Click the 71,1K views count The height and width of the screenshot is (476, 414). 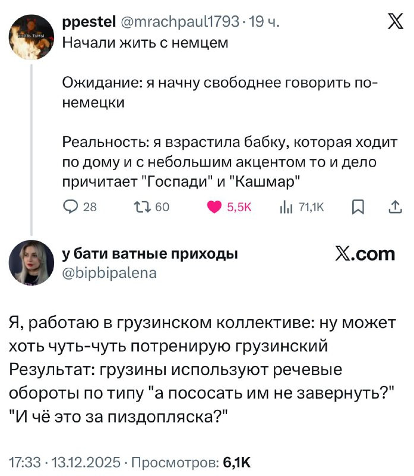(x=309, y=207)
